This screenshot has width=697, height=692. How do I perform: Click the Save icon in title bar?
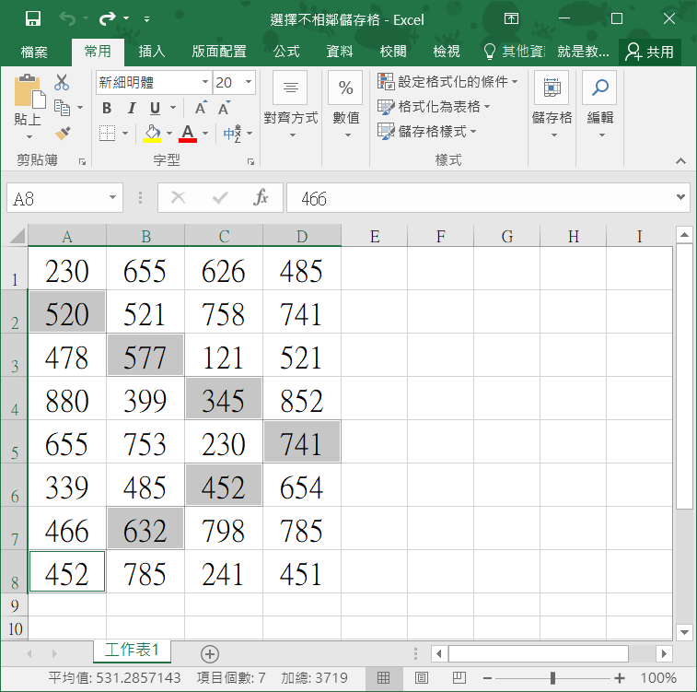tap(33, 18)
